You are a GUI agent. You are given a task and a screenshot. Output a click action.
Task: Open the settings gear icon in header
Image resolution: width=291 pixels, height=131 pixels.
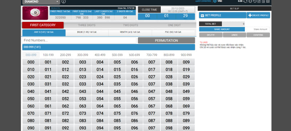pyautogui.click(x=250, y=1)
